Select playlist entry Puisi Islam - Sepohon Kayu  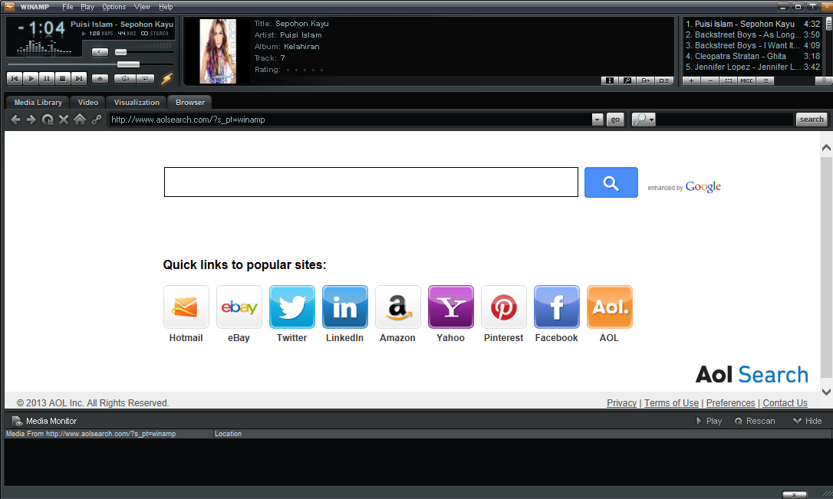click(752, 24)
